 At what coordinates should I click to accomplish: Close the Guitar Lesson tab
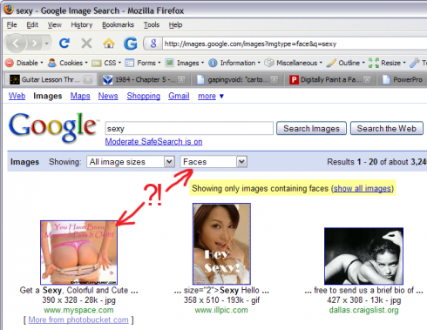click(88, 79)
